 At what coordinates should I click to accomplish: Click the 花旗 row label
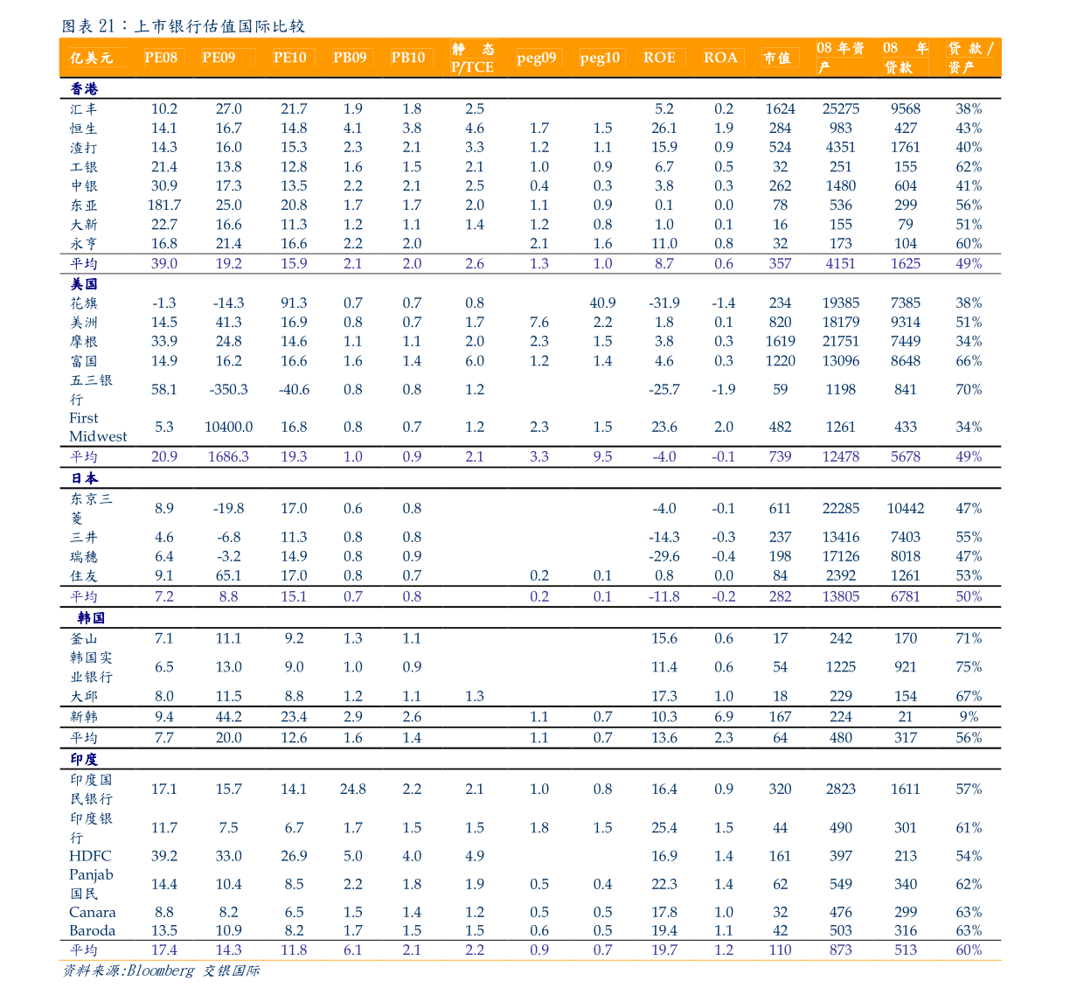[84, 303]
